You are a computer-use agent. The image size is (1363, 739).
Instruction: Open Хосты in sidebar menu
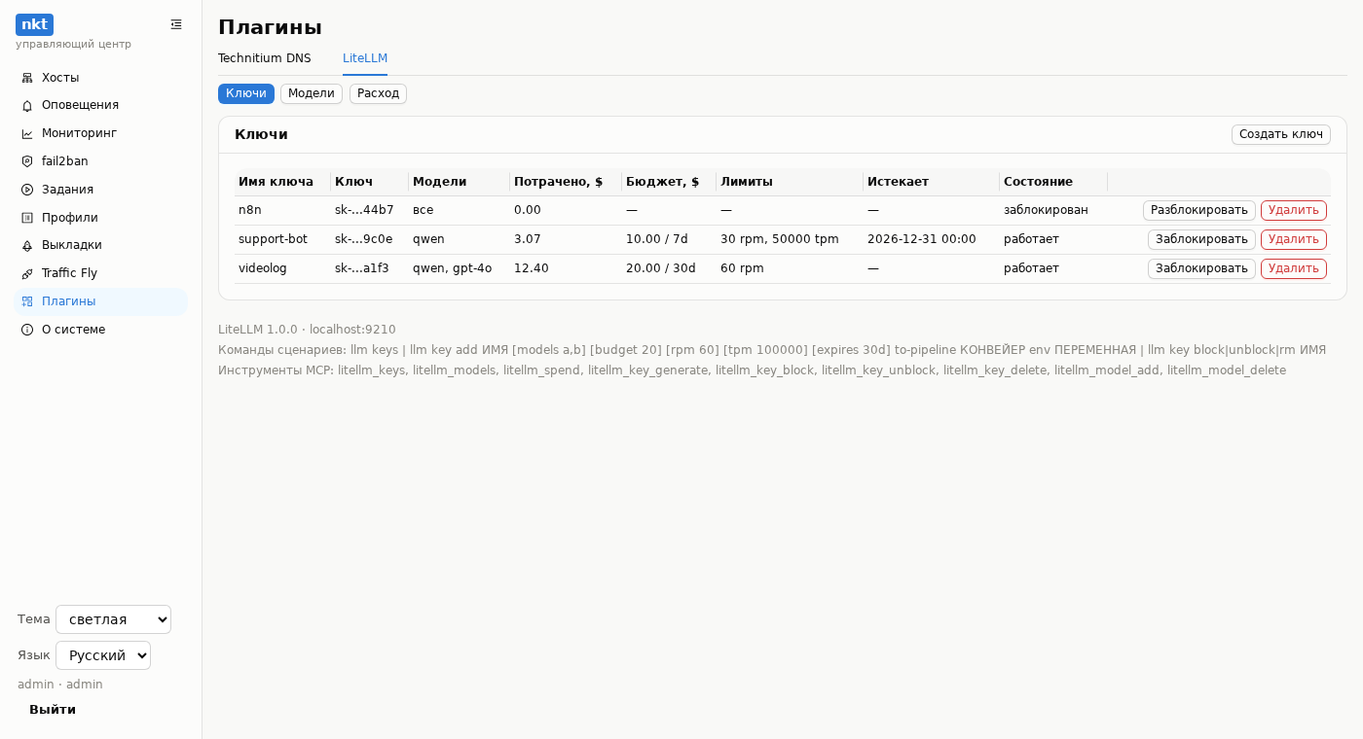click(101, 78)
